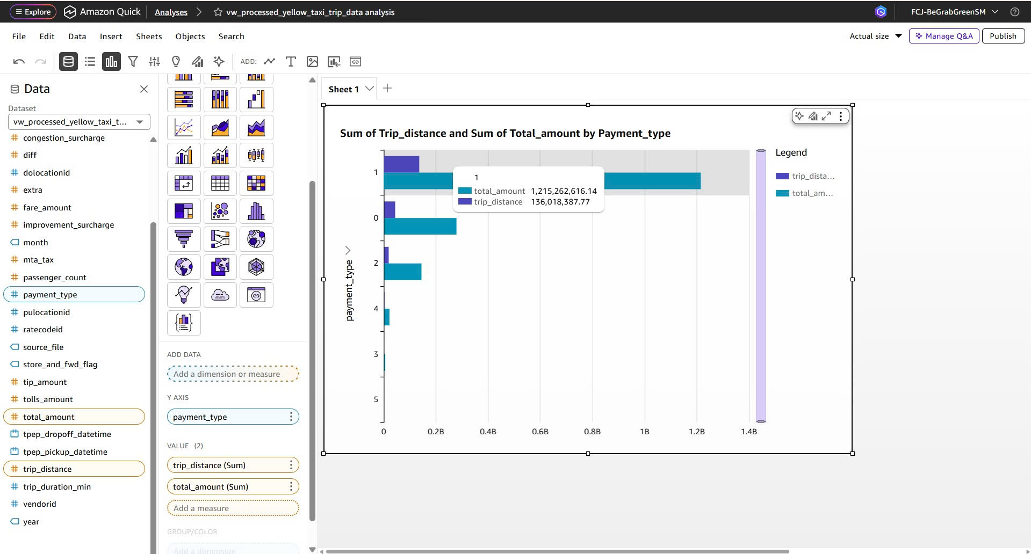Screen dimensions: 1031x554
Task: Select the heat map visual type
Action: [256, 183]
